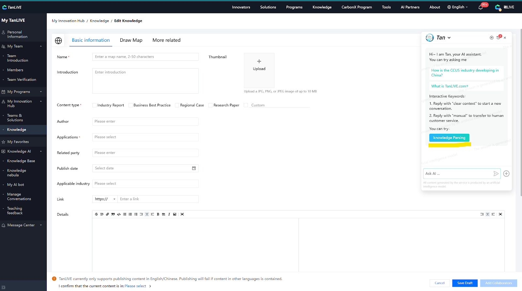Viewport: 522px width, 291px height.
Task: Check the Industry Report content type
Action: [95, 105]
